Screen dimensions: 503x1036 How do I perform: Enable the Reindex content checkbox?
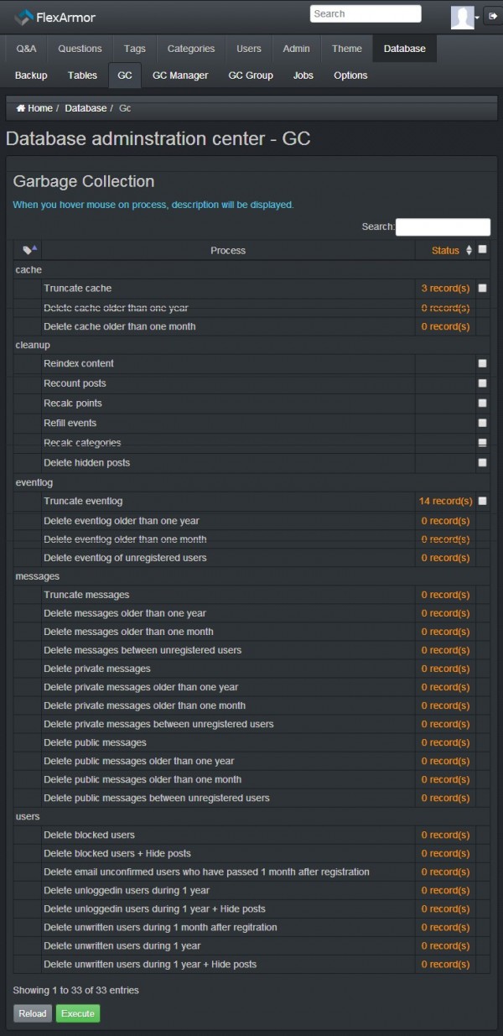[x=482, y=363]
